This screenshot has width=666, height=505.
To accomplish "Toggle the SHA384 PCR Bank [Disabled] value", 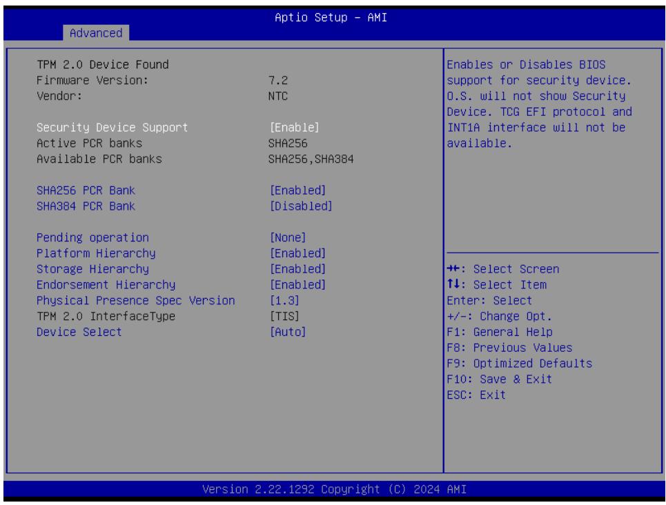I will pyautogui.click(x=301, y=206).
